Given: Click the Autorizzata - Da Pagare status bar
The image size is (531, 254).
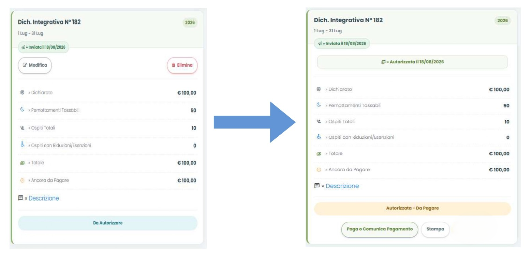Looking at the screenshot, I should 412,209.
